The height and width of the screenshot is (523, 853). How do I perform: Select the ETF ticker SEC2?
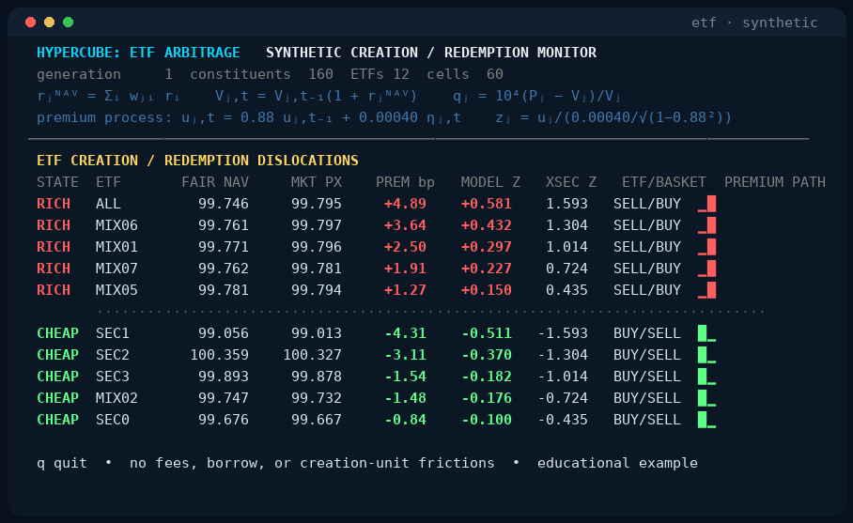pos(113,355)
